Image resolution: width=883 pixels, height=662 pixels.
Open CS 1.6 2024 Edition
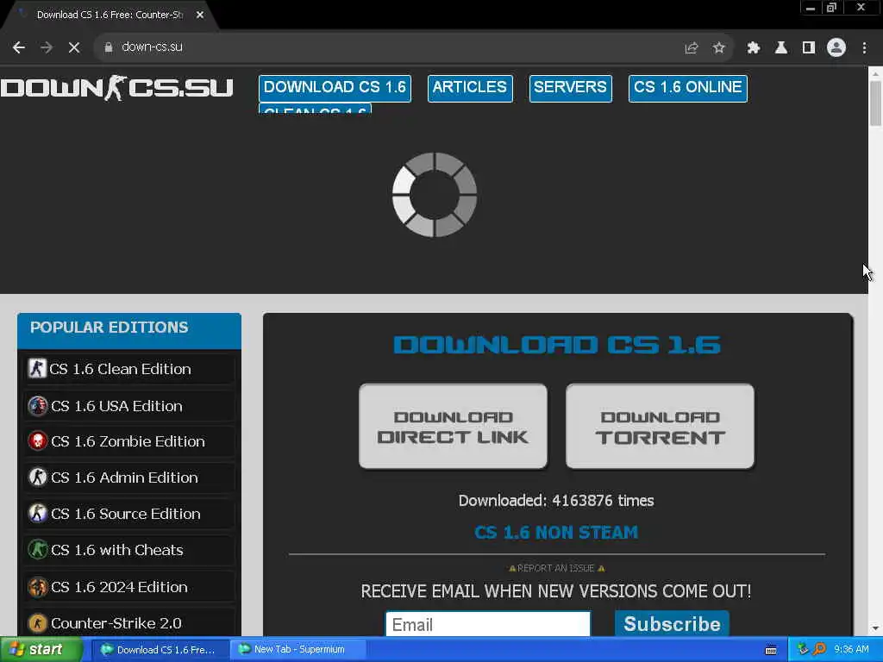(129, 586)
